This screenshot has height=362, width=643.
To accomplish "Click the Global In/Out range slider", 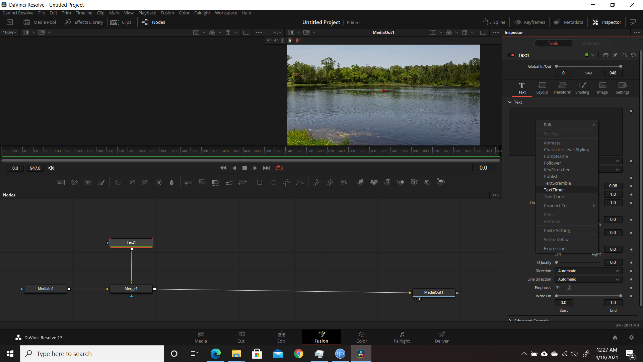I will [588, 66].
